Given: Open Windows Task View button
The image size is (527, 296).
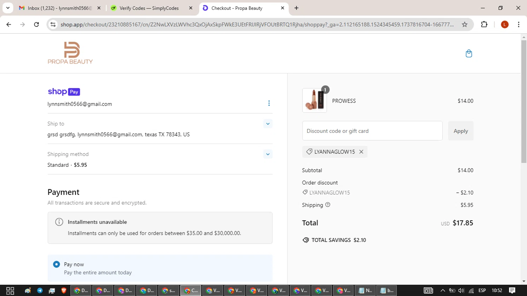Looking at the screenshot, I should (10, 290).
